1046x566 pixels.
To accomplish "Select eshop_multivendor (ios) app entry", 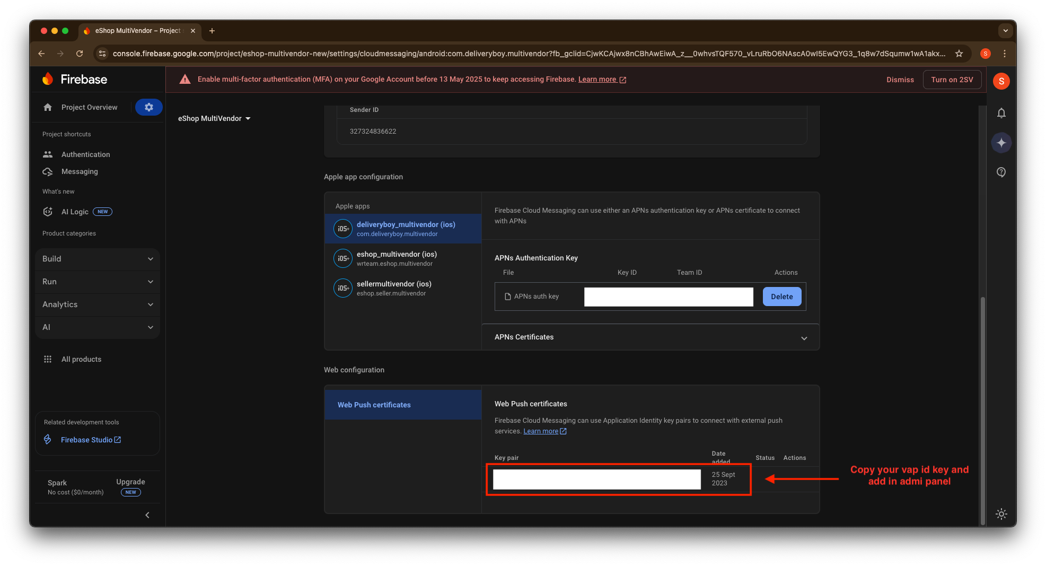I will pyautogui.click(x=403, y=258).
